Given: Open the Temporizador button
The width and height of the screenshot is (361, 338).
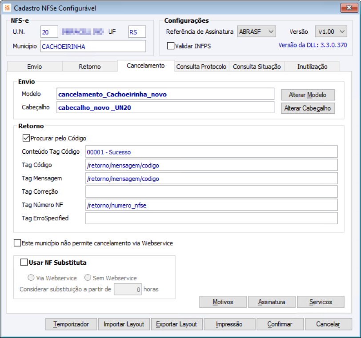Looking at the screenshot, I should 71,324.
